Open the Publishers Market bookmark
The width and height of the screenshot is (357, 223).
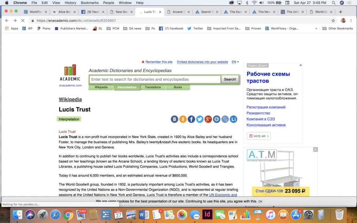(x=71, y=29)
